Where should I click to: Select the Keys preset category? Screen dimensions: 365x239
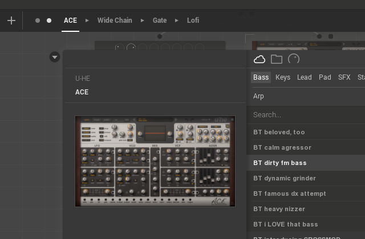[x=283, y=77]
